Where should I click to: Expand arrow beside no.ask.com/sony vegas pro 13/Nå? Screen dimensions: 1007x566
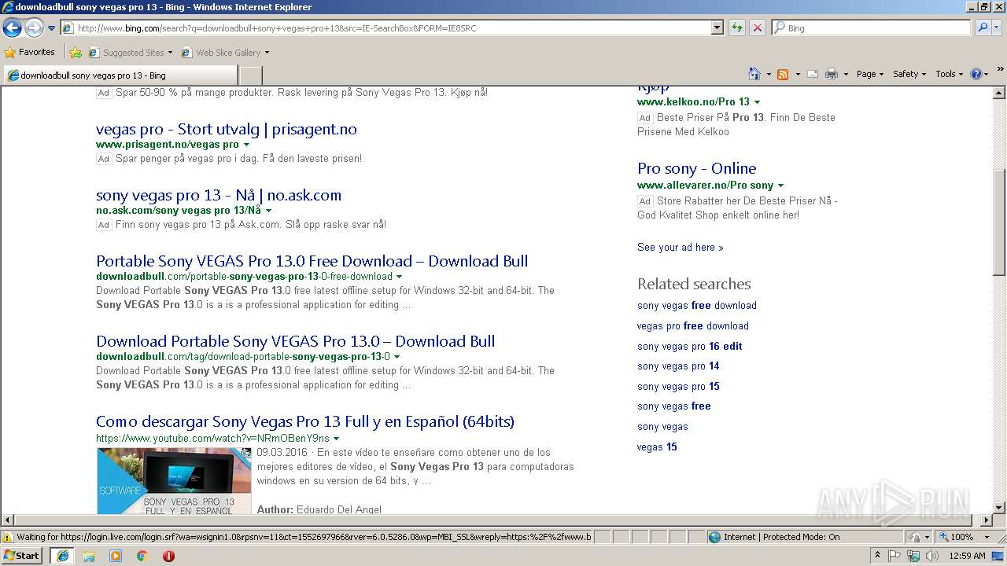268,211
